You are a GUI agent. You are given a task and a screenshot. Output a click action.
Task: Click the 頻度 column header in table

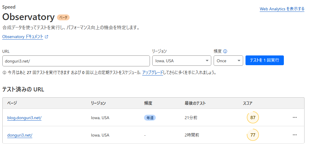click(x=148, y=103)
